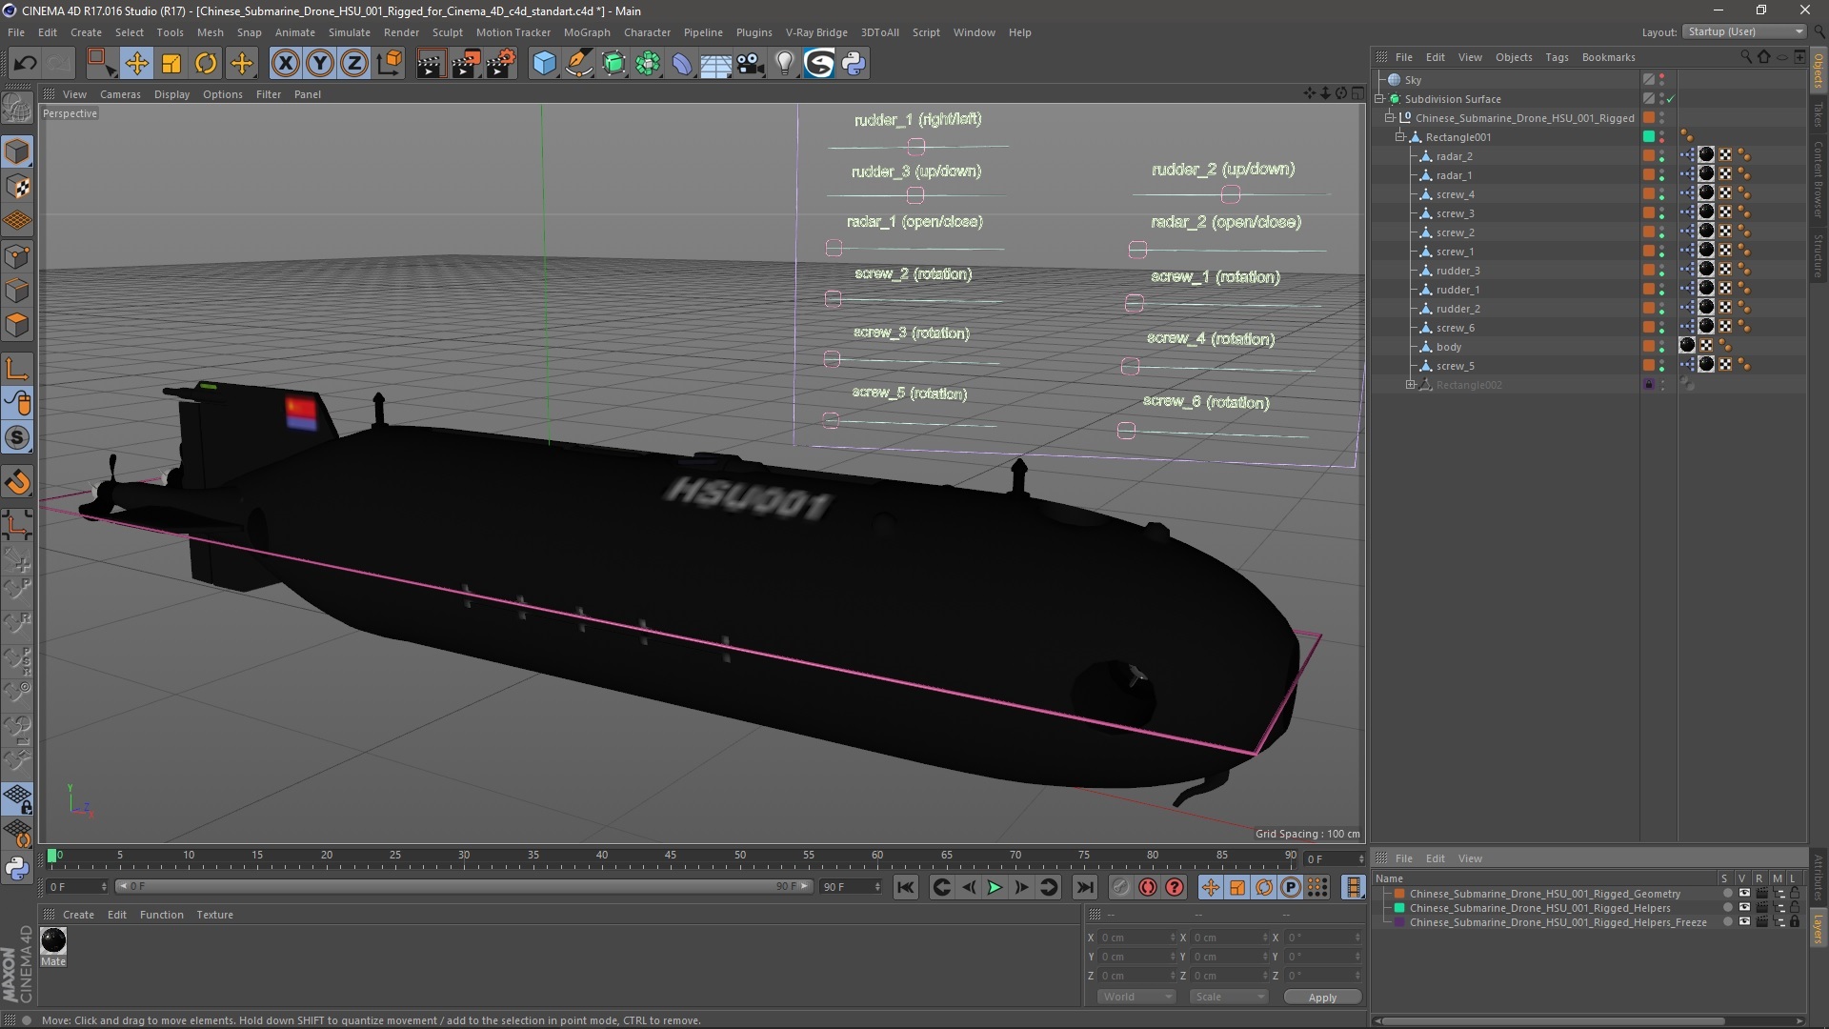Screen dimensions: 1829x1029
Task: Expand the Rectangle002 hierarchy
Action: [1411, 385]
